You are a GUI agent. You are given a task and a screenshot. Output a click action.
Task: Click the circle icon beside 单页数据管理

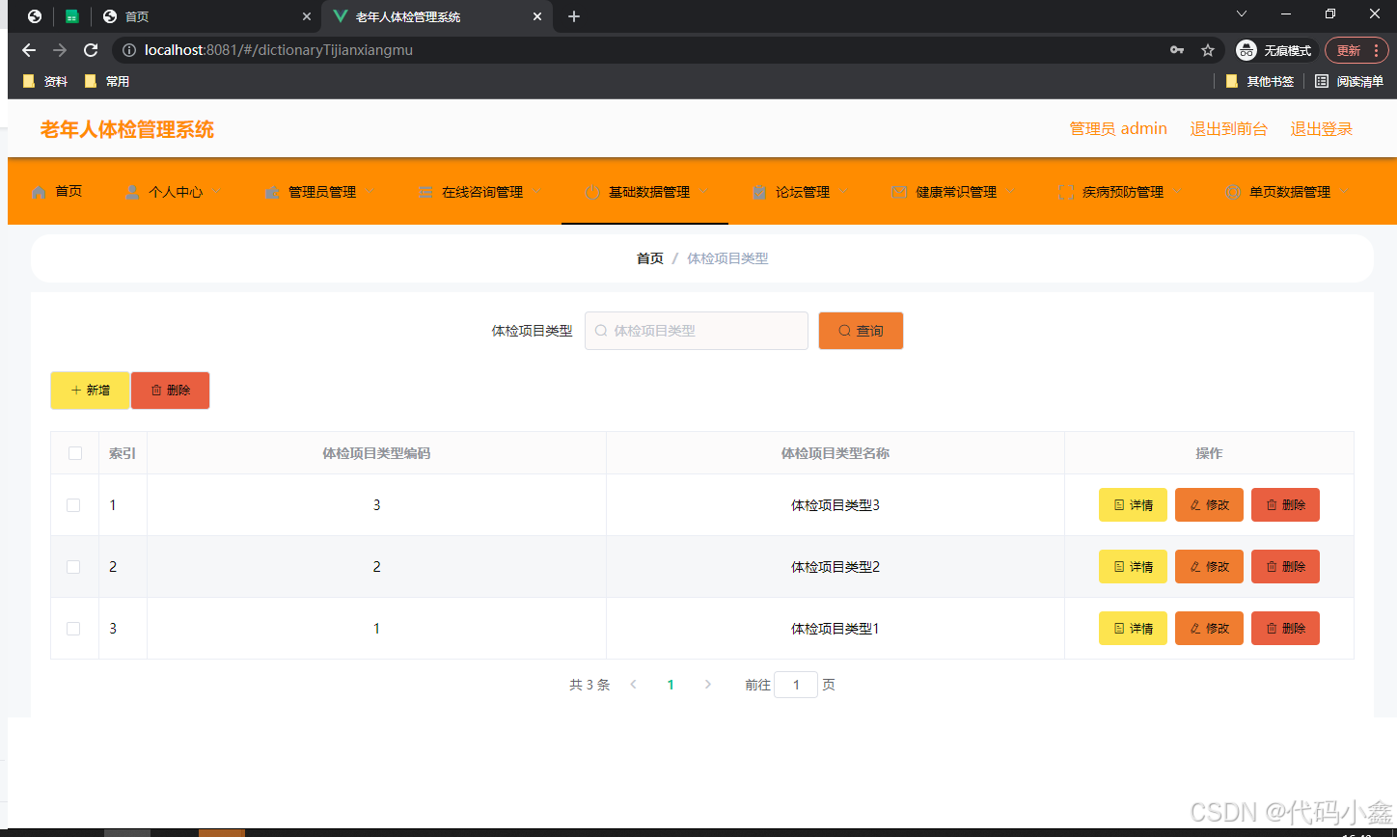pos(1232,192)
